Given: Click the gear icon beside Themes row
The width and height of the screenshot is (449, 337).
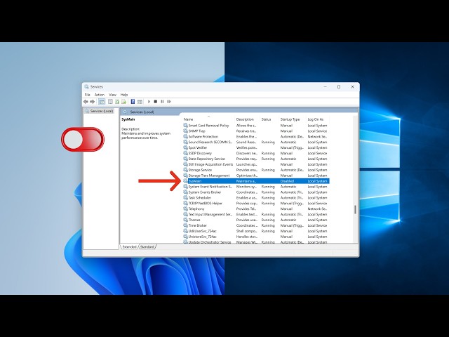Looking at the screenshot, I should tap(185, 220).
